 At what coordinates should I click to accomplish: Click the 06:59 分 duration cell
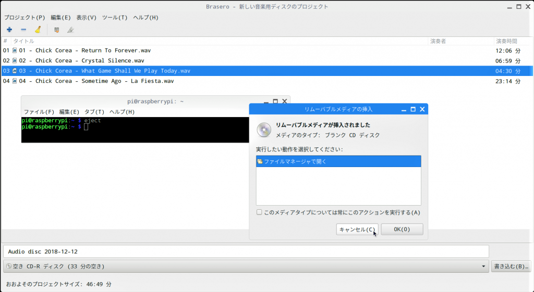[x=508, y=61]
